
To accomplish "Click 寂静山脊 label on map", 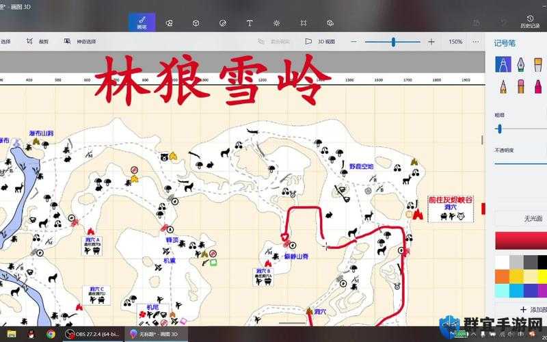I will (297, 256).
